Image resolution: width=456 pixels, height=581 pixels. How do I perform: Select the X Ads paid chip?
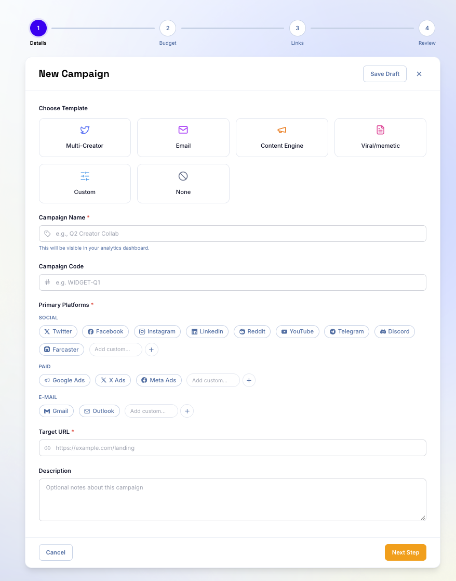[113, 380]
